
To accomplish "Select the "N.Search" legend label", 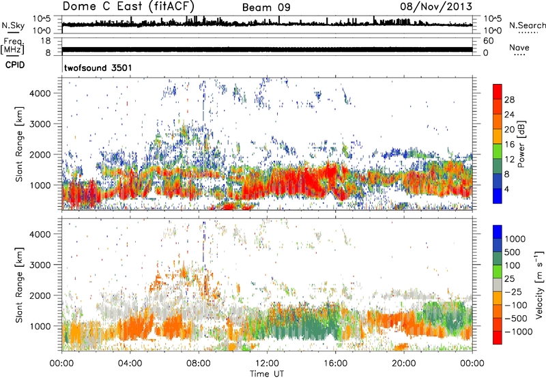I will [527, 25].
